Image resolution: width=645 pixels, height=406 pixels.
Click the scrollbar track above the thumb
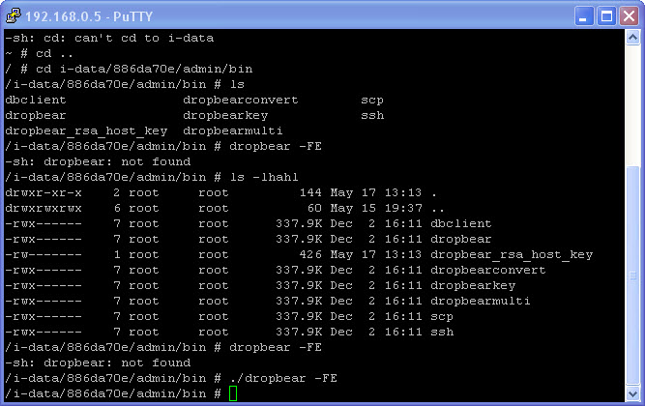(x=632, y=105)
